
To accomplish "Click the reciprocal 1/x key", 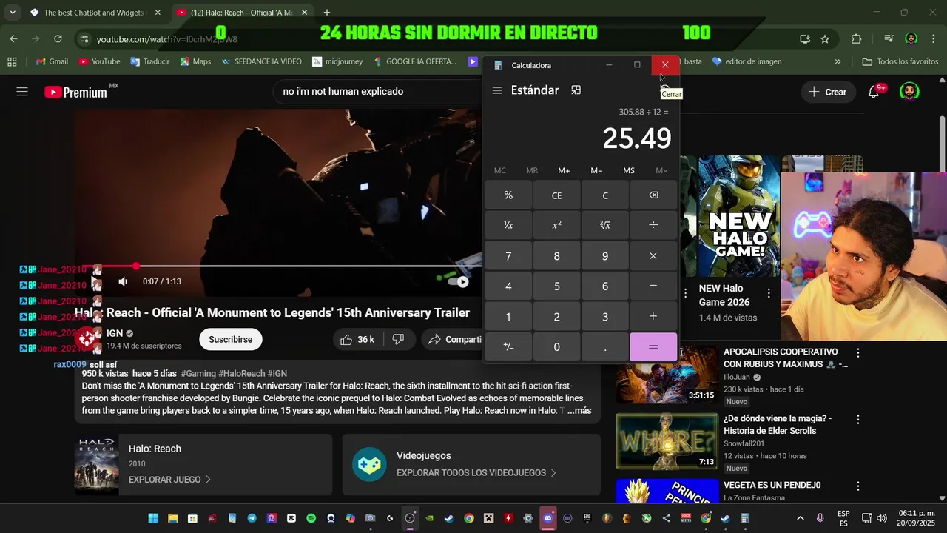I will coord(508,225).
